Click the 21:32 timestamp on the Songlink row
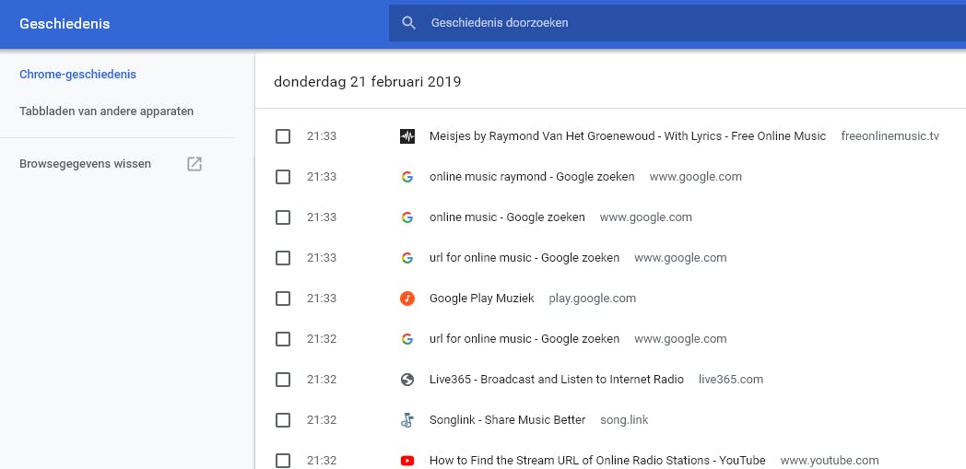 (322, 420)
